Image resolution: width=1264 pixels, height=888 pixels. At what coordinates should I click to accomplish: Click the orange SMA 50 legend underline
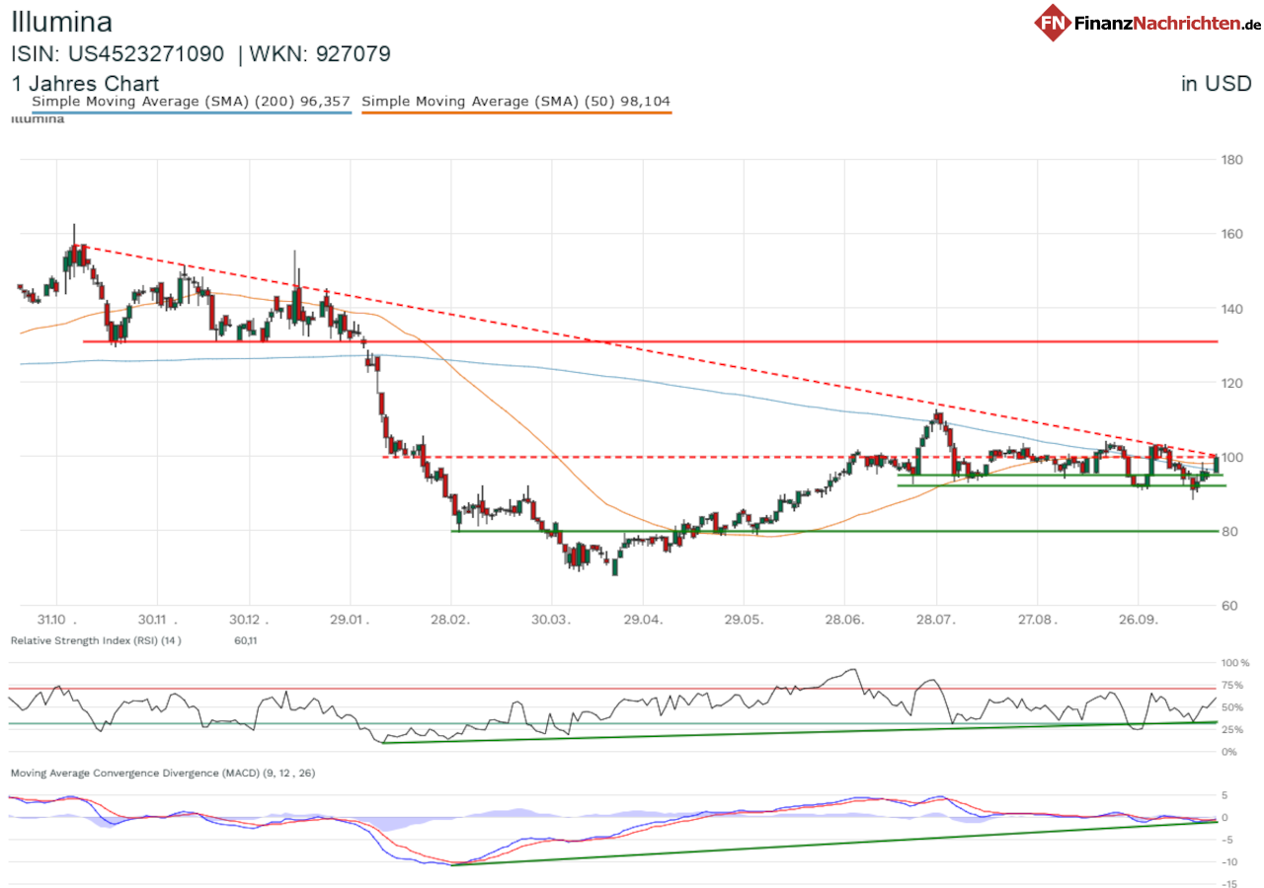tap(516, 112)
